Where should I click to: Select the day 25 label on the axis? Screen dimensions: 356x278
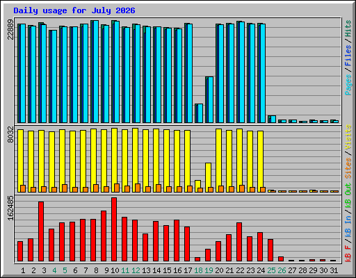click(271, 270)
